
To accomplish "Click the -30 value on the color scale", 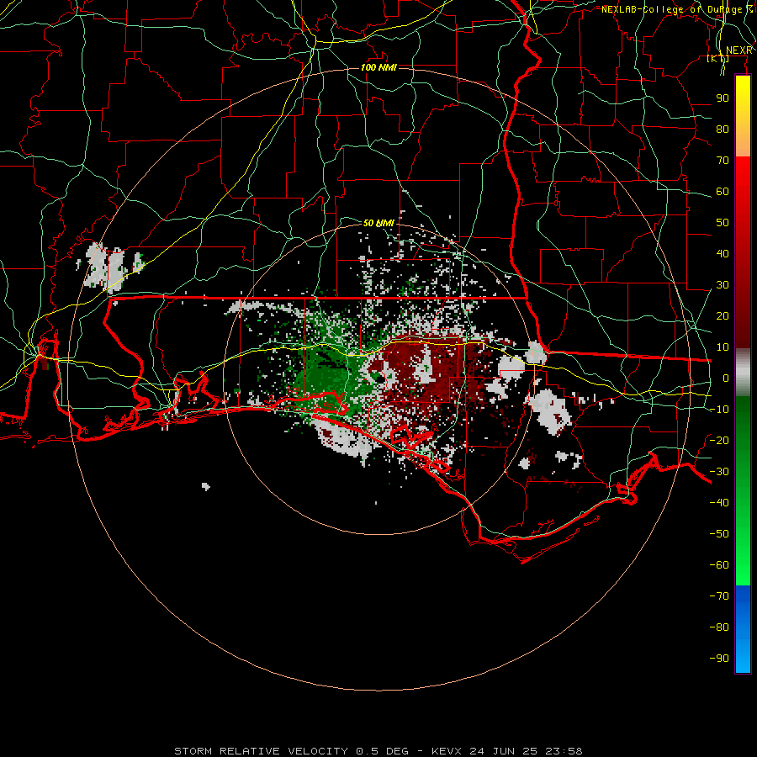I will point(719,472).
